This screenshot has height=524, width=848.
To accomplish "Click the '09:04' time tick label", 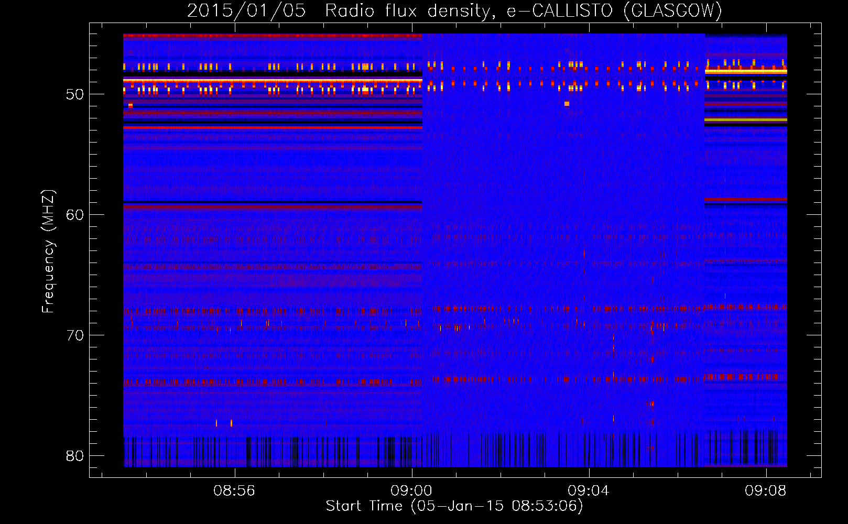I will click(x=589, y=491).
